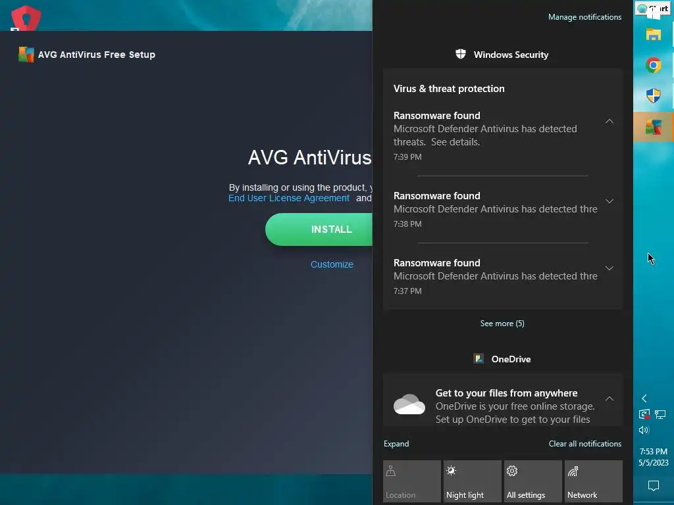Select the AVG setup taskbar icon
This screenshot has width=674, height=505.
pyautogui.click(x=654, y=127)
